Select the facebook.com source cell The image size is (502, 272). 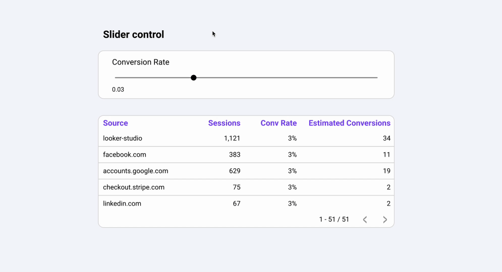pos(125,155)
